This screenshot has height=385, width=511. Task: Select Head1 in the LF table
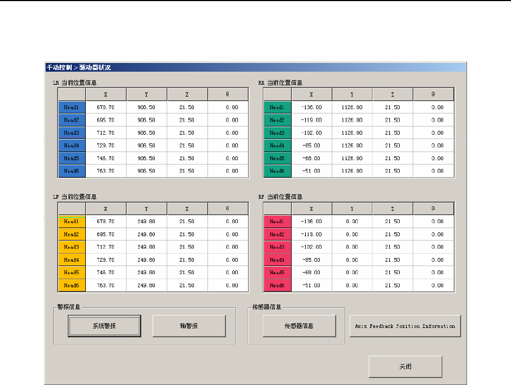72,222
